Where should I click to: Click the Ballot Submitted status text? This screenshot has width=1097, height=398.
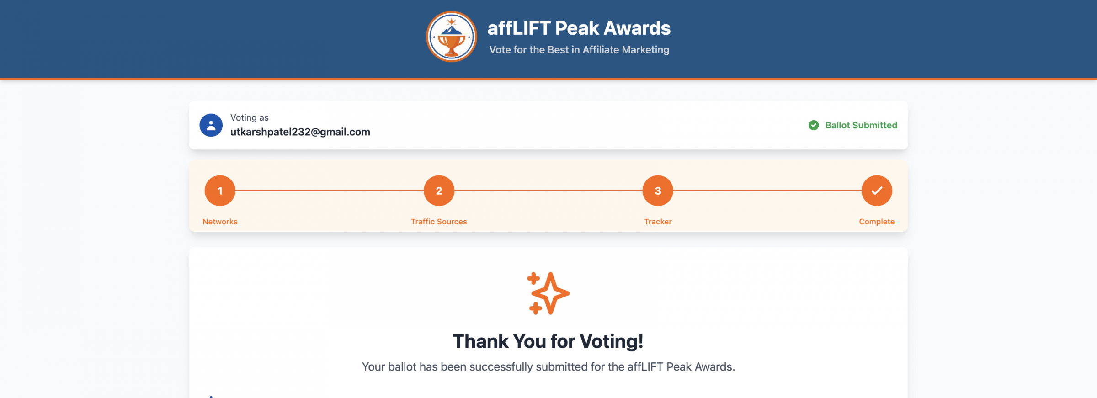tap(861, 125)
